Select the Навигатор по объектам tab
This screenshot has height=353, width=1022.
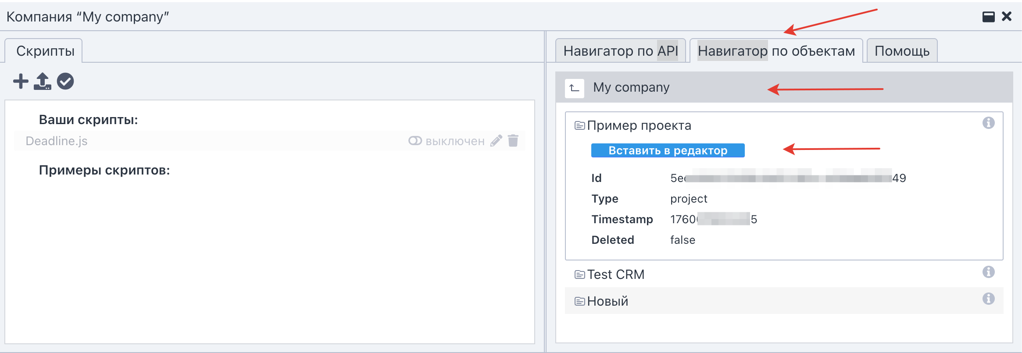click(x=776, y=51)
